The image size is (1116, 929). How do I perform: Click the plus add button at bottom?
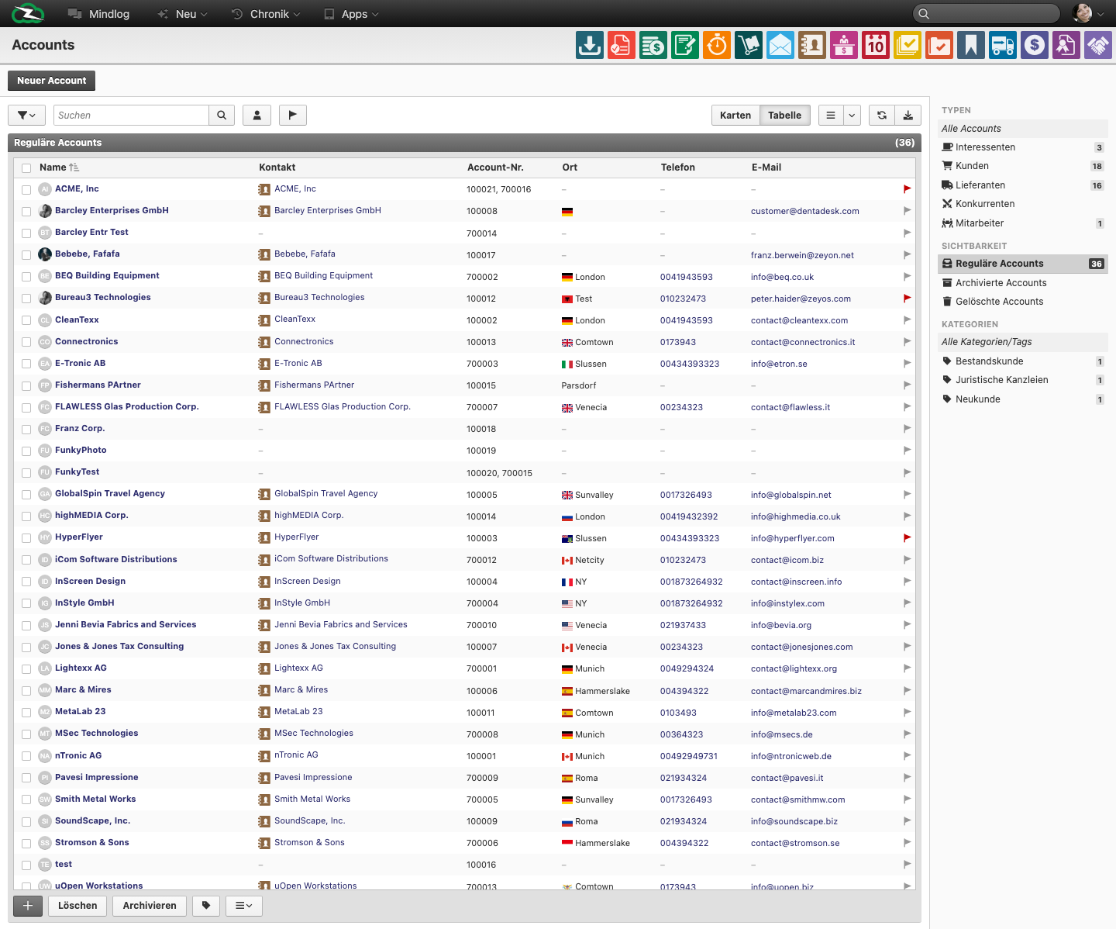(x=28, y=906)
